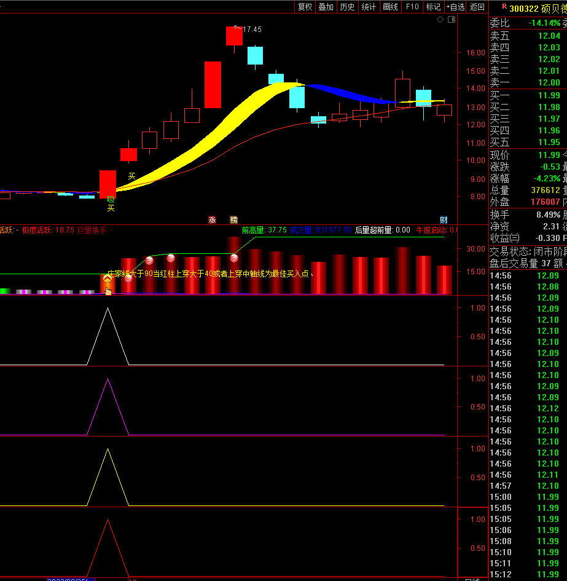This screenshot has width=567, height=581.
Task: Click the 买一 price 11.99
Action: [x=549, y=95]
